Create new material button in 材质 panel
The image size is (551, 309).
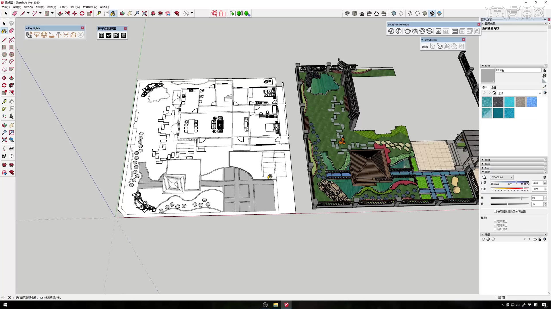(x=544, y=76)
